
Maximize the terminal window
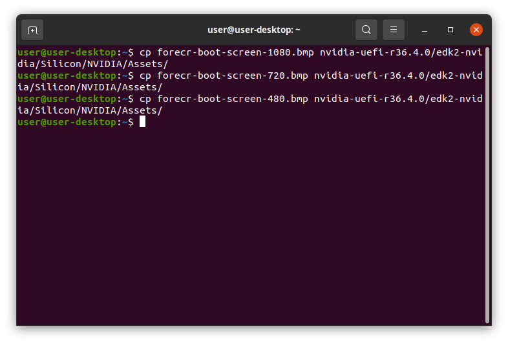(450, 30)
